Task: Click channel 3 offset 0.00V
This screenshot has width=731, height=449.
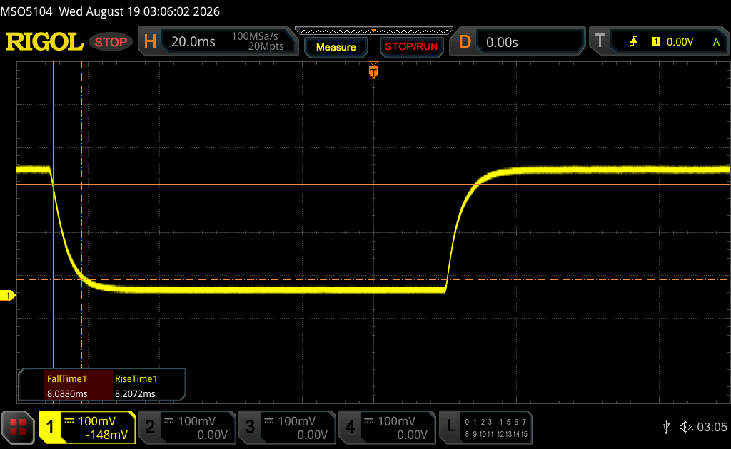Action: pyautogui.click(x=313, y=435)
